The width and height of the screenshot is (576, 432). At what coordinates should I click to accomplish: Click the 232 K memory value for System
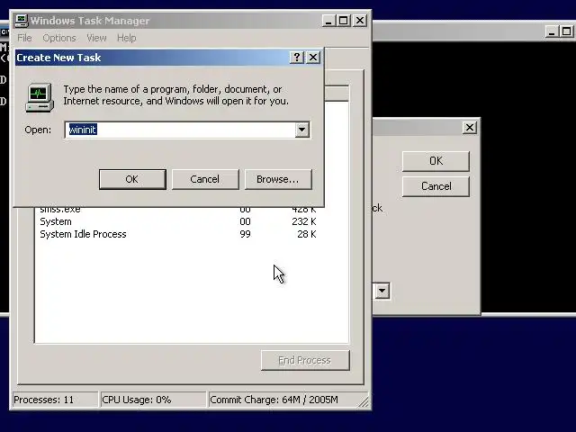(x=304, y=221)
